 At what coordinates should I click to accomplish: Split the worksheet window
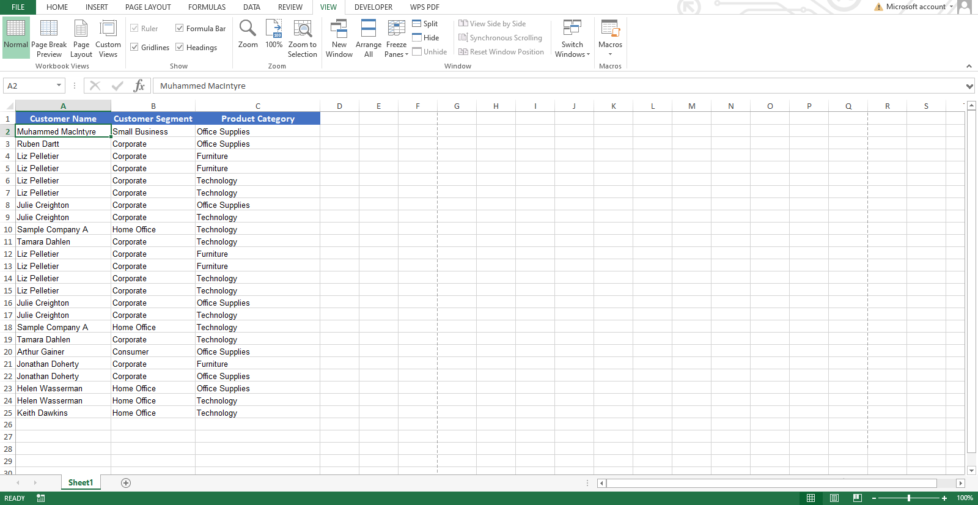[x=425, y=24]
